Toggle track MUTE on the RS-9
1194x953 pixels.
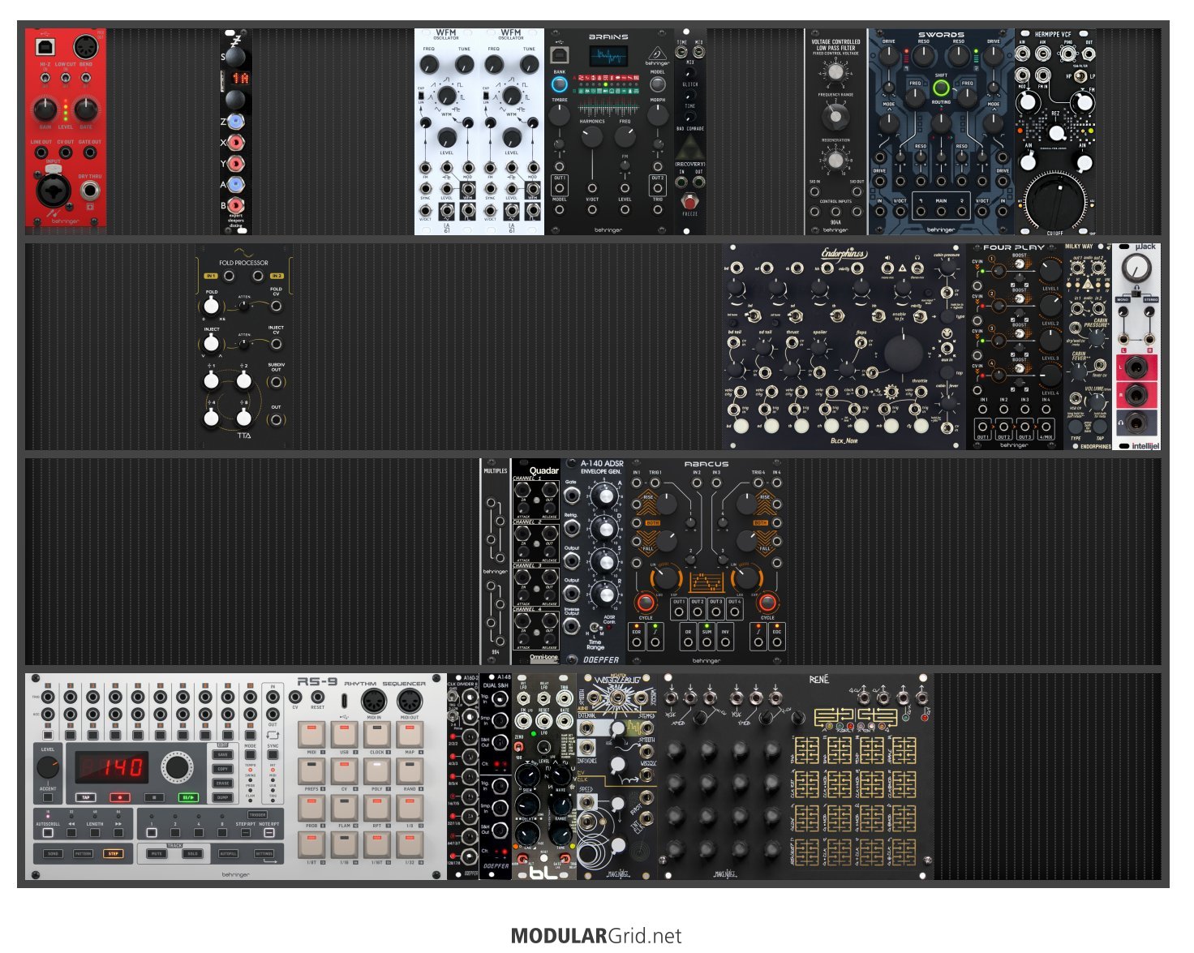157,854
